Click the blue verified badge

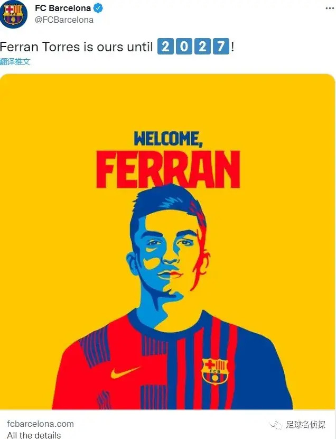(x=98, y=8)
